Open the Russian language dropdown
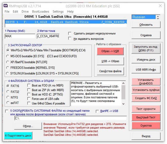This screenshot has width=167, height=144. [x=146, y=17]
